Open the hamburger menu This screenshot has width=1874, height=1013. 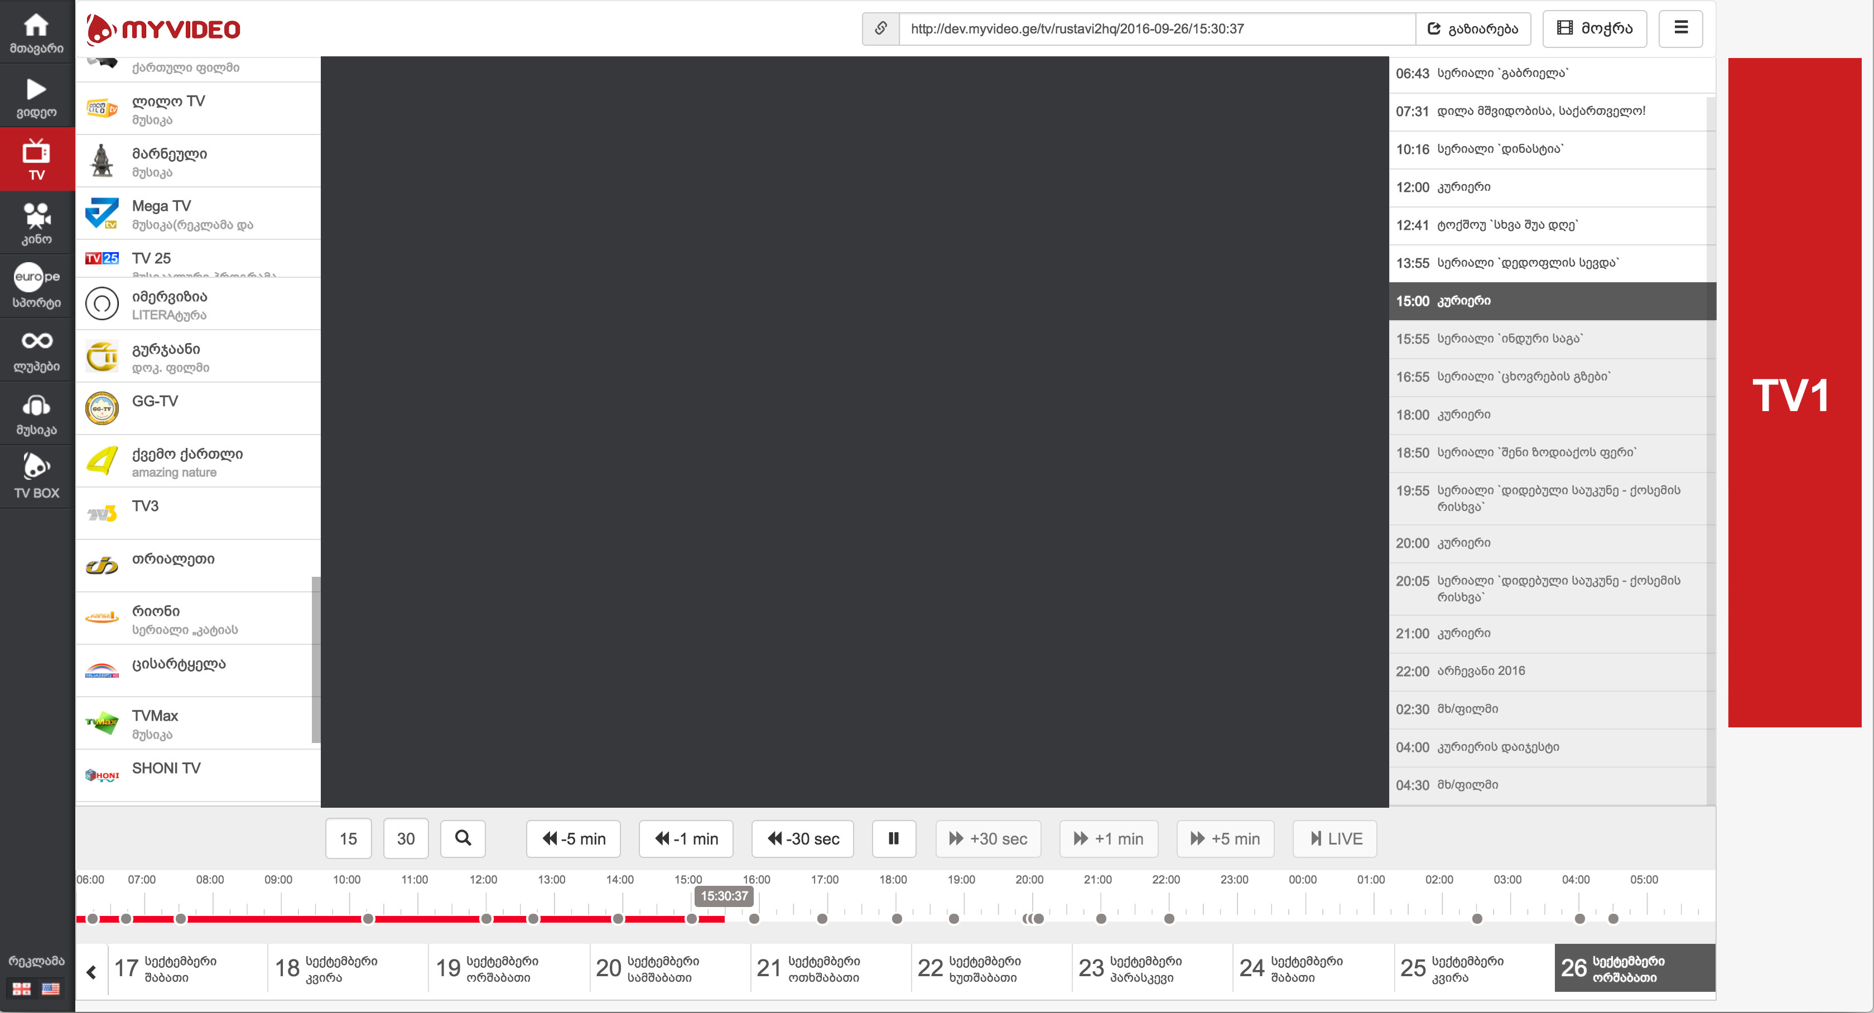(x=1680, y=28)
